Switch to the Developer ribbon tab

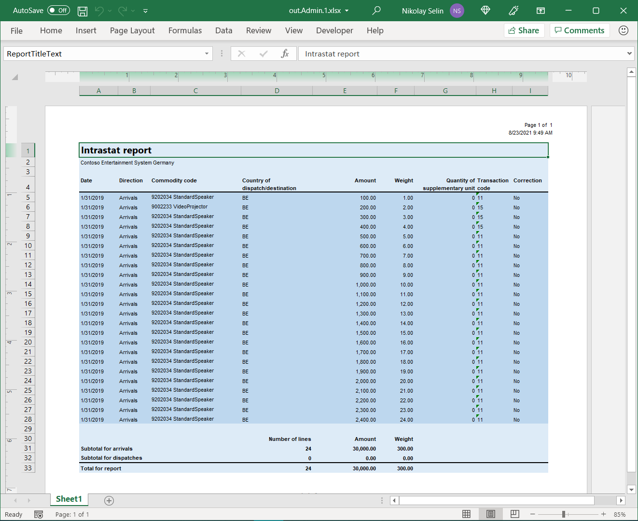click(334, 30)
